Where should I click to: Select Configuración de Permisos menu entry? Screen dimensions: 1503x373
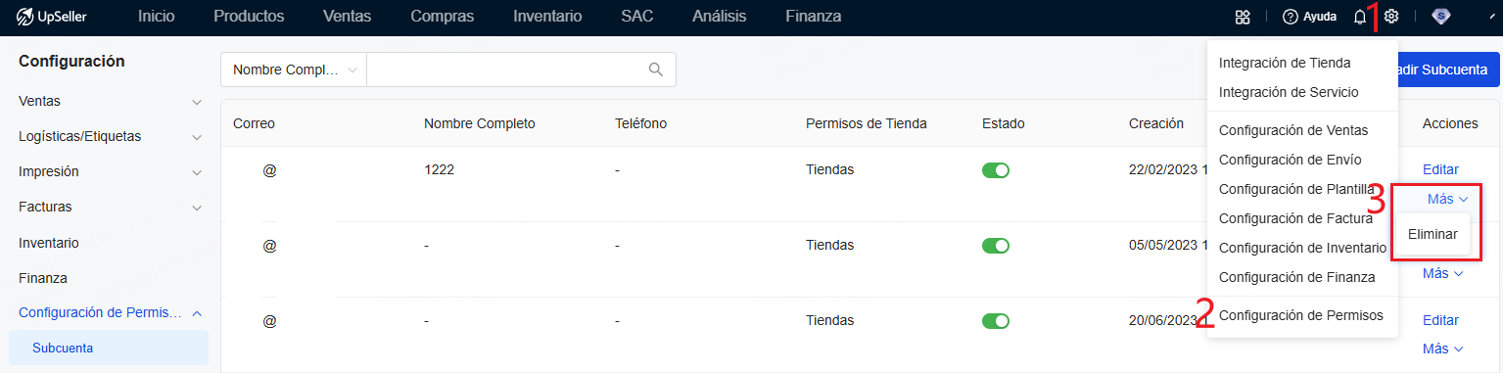click(1300, 315)
